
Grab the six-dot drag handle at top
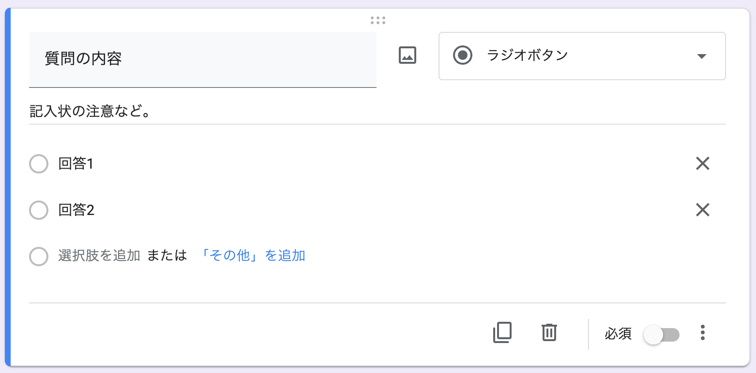tap(378, 20)
